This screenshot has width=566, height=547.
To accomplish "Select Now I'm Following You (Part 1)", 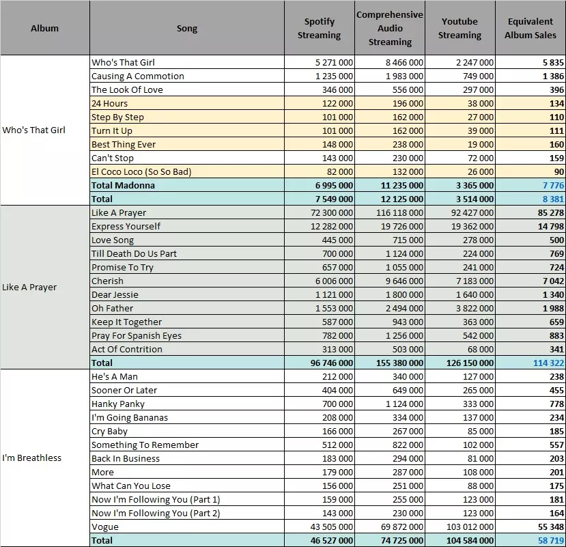I will 187,500.
